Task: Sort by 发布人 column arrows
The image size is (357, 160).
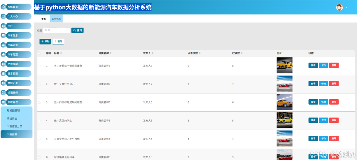Action: tap(153, 53)
